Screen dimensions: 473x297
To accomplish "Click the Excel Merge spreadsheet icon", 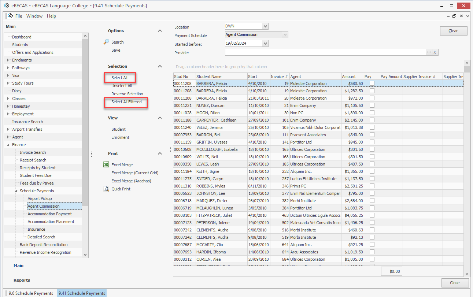I will coord(106,165).
